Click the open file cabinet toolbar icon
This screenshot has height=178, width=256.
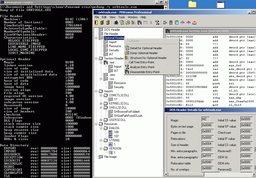click(102, 23)
